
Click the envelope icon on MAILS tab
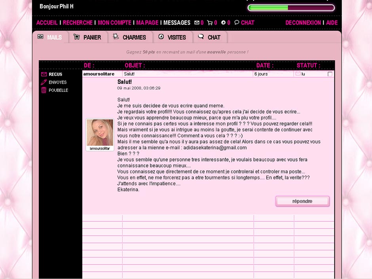click(40, 37)
